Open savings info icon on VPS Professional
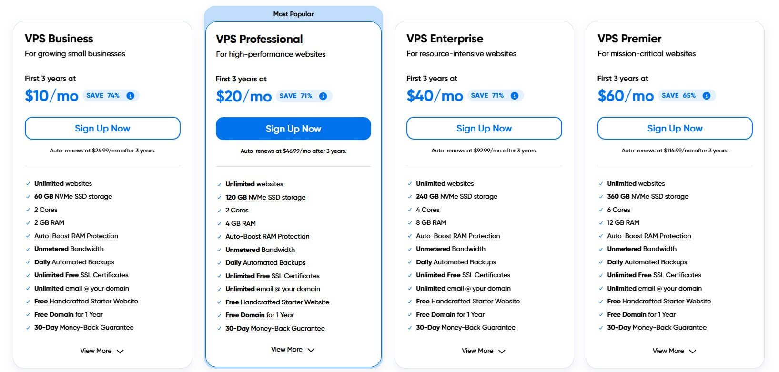 [x=323, y=96]
